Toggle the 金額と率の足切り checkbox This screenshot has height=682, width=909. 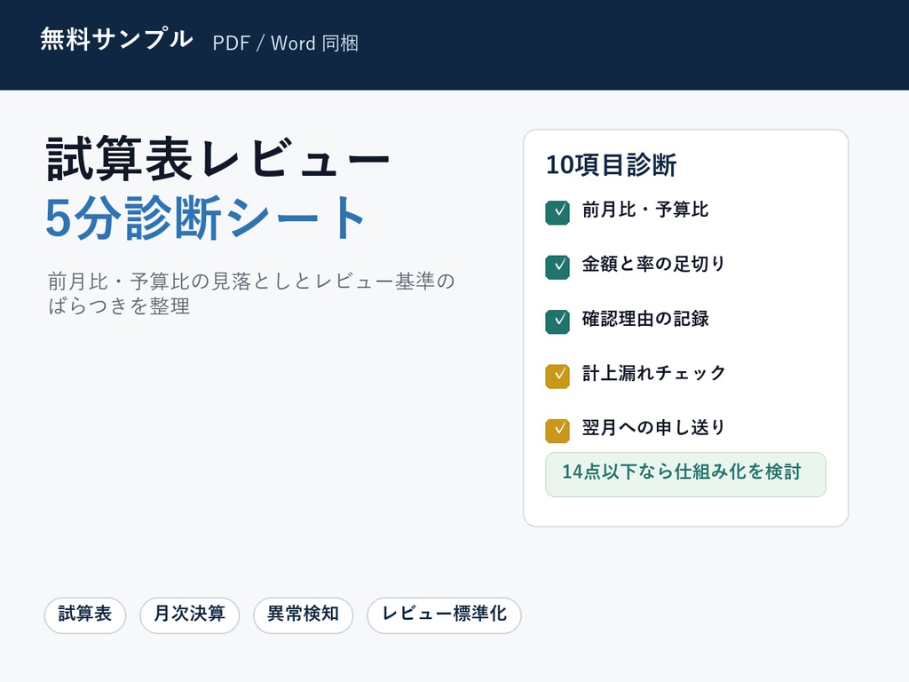coord(557,267)
